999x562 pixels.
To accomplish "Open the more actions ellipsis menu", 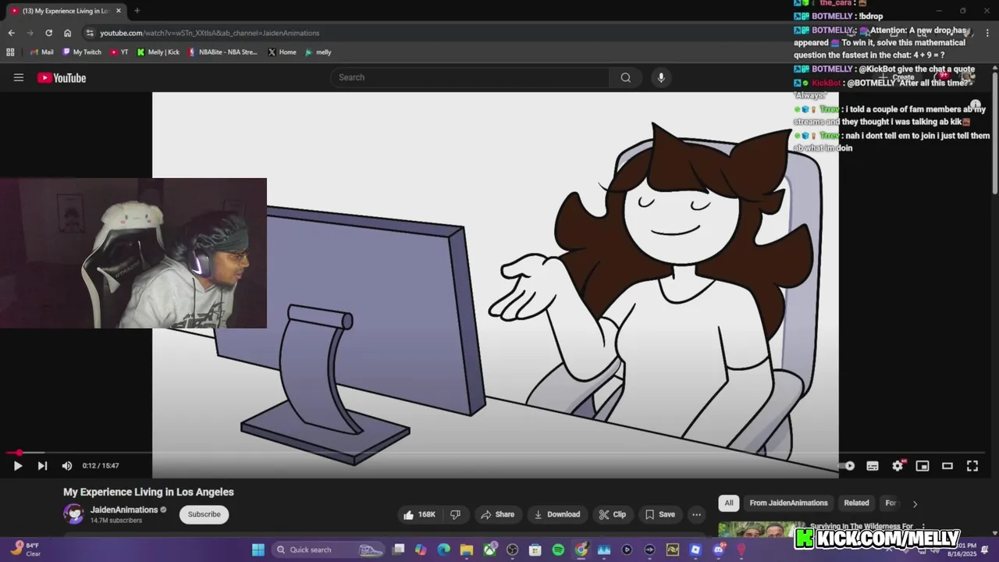I will [696, 514].
